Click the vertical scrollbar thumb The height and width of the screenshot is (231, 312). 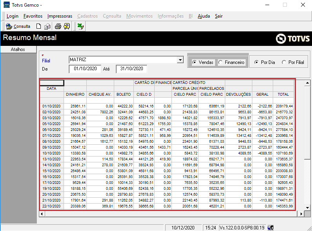coord(307,122)
